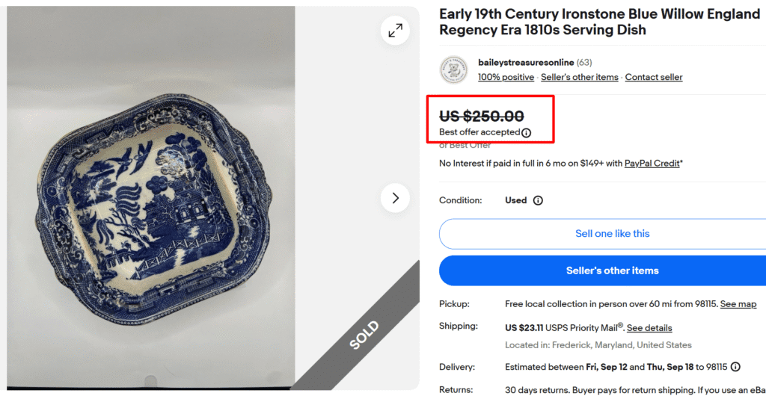Click the baileystreasuresonline seller avatar logo
Screen dimensions: 766x396
coord(454,69)
